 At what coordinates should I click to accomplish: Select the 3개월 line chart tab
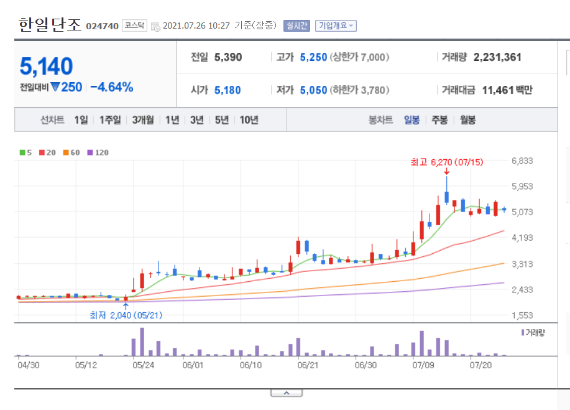pos(143,119)
